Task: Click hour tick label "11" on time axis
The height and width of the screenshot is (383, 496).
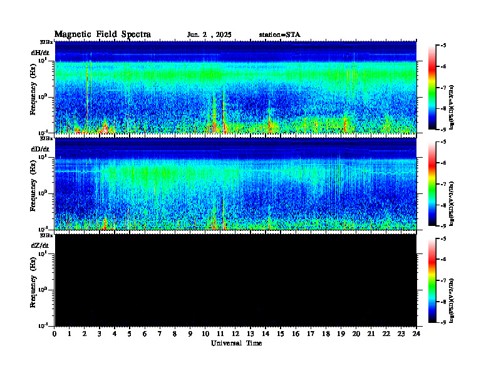Action: (220, 334)
